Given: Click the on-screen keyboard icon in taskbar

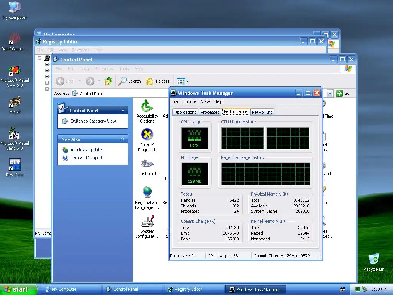Looking at the screenshot, I should pyautogui.click(x=342, y=290).
